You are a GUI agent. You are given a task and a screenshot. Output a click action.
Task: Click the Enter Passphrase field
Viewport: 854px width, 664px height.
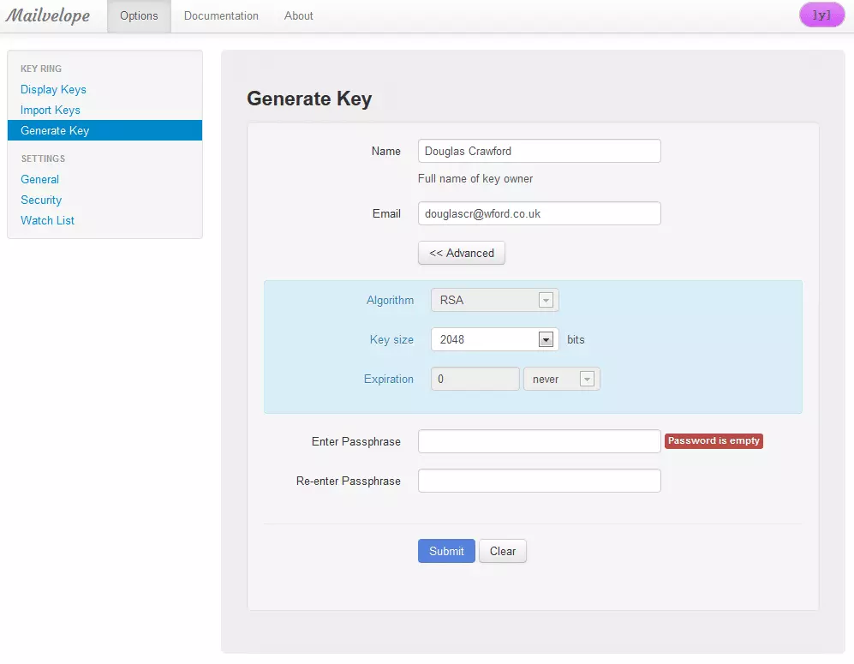(539, 441)
